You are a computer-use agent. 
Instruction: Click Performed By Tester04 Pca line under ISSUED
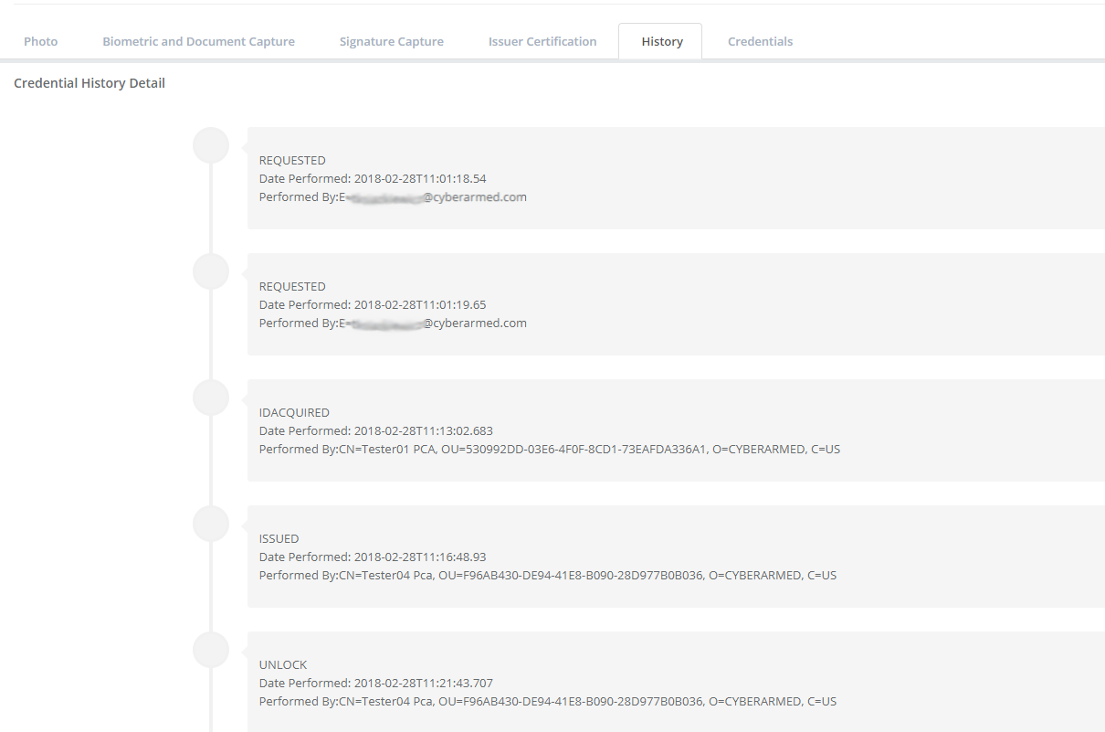[548, 575]
